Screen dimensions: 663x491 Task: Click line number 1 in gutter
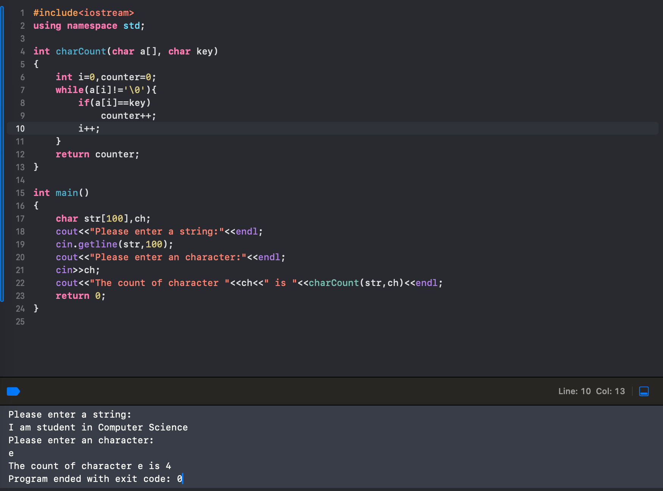[22, 13]
